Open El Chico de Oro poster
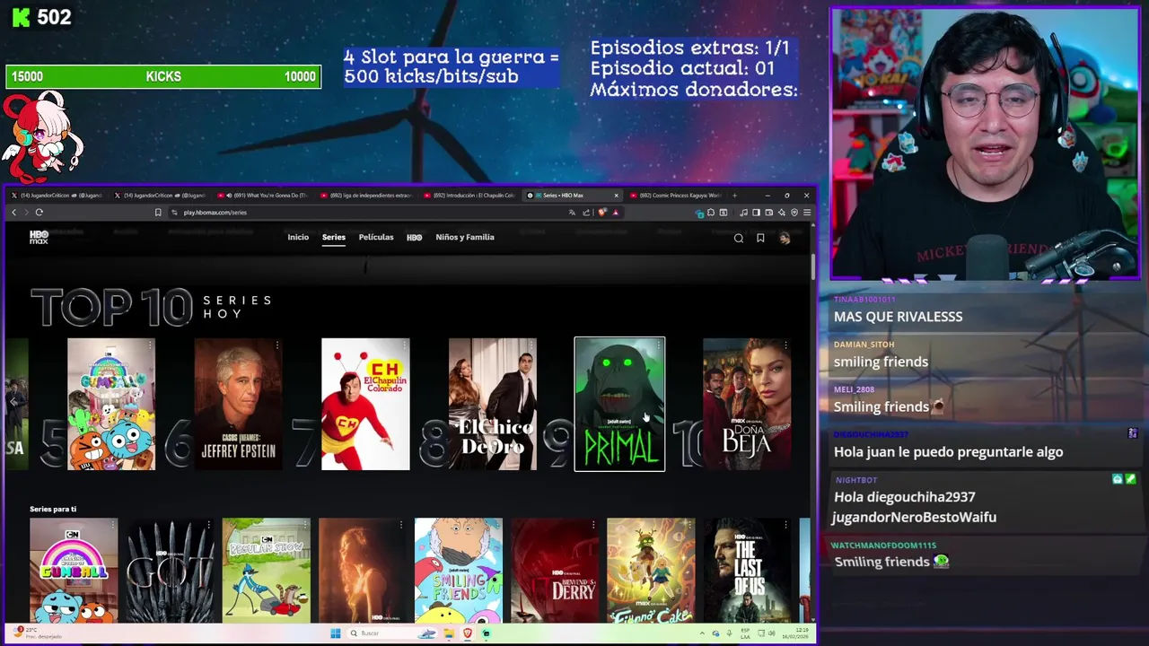Image resolution: width=1149 pixels, height=646 pixels. tap(493, 404)
